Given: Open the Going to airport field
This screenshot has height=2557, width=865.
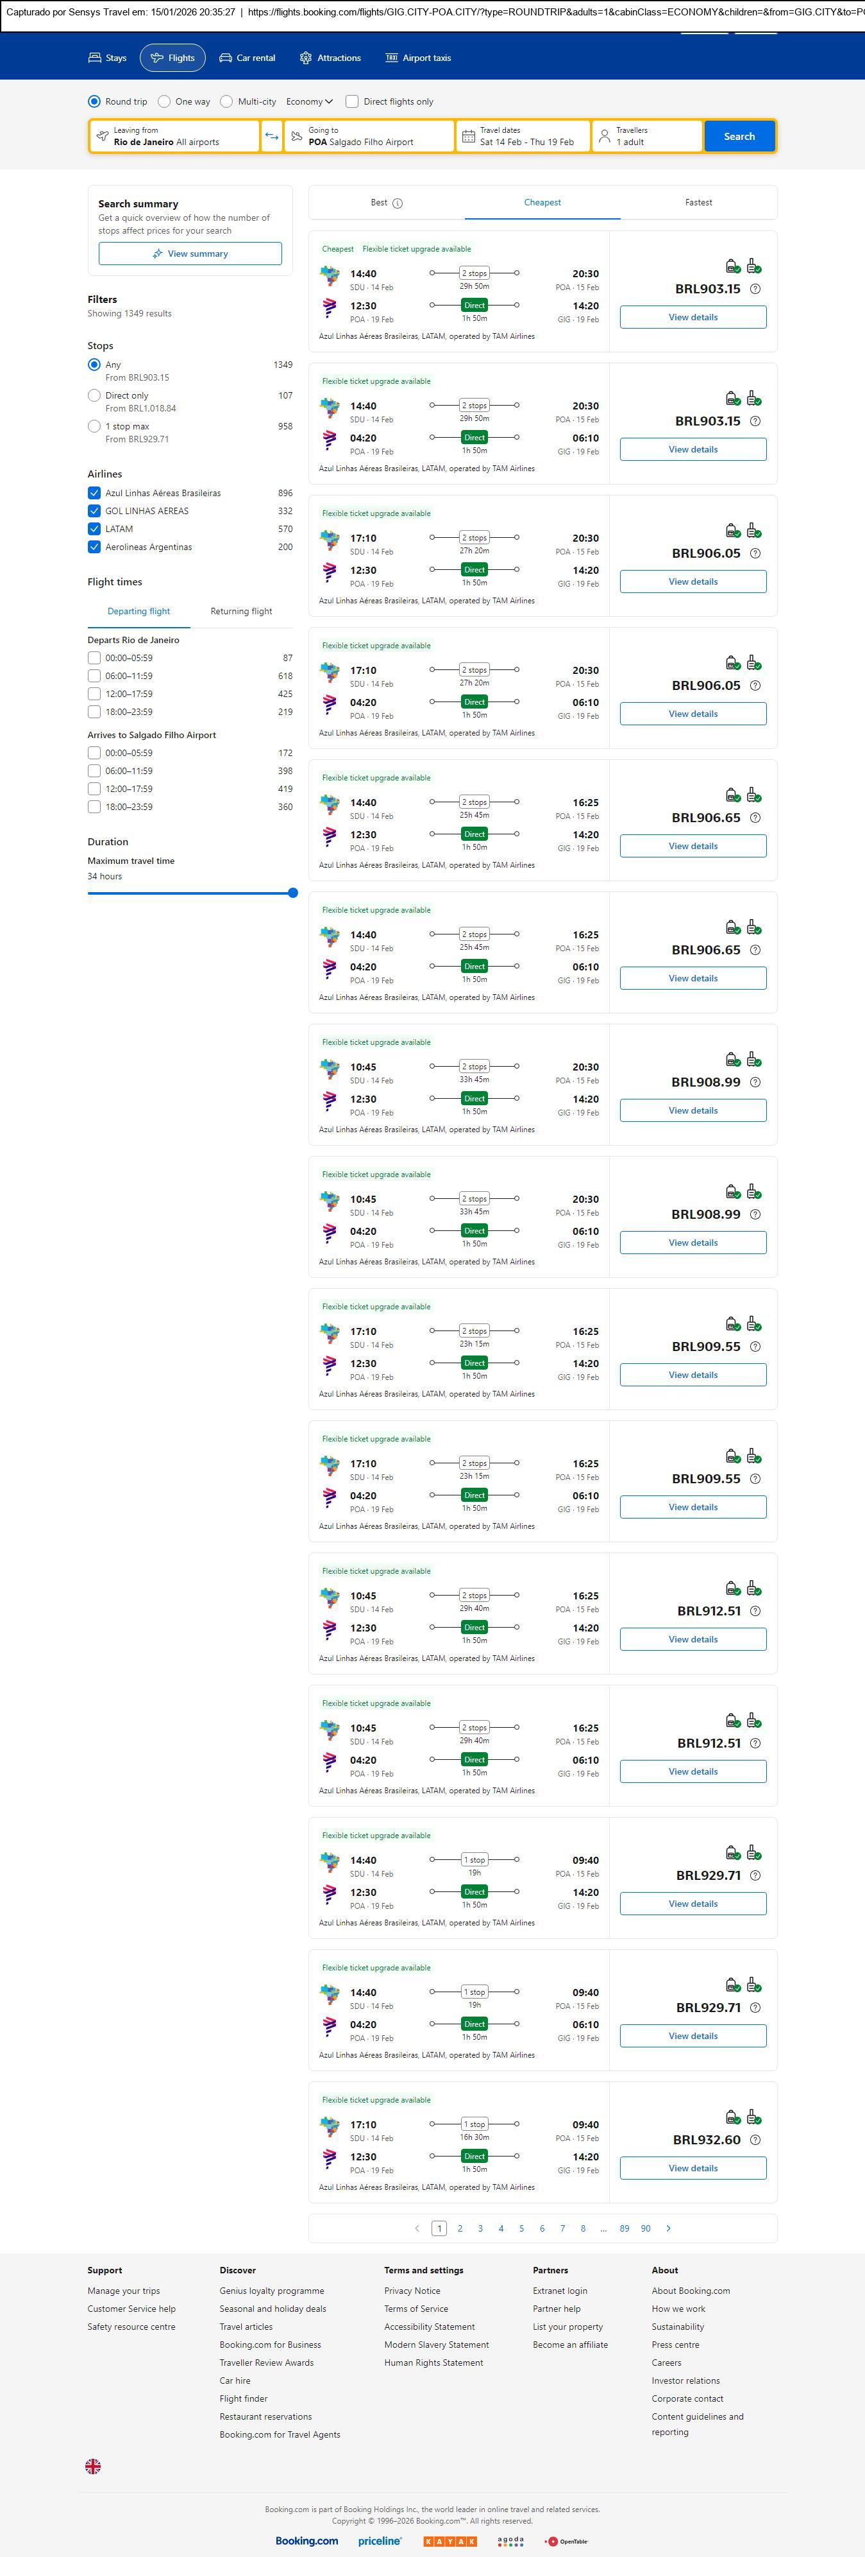Looking at the screenshot, I should tap(368, 136).
